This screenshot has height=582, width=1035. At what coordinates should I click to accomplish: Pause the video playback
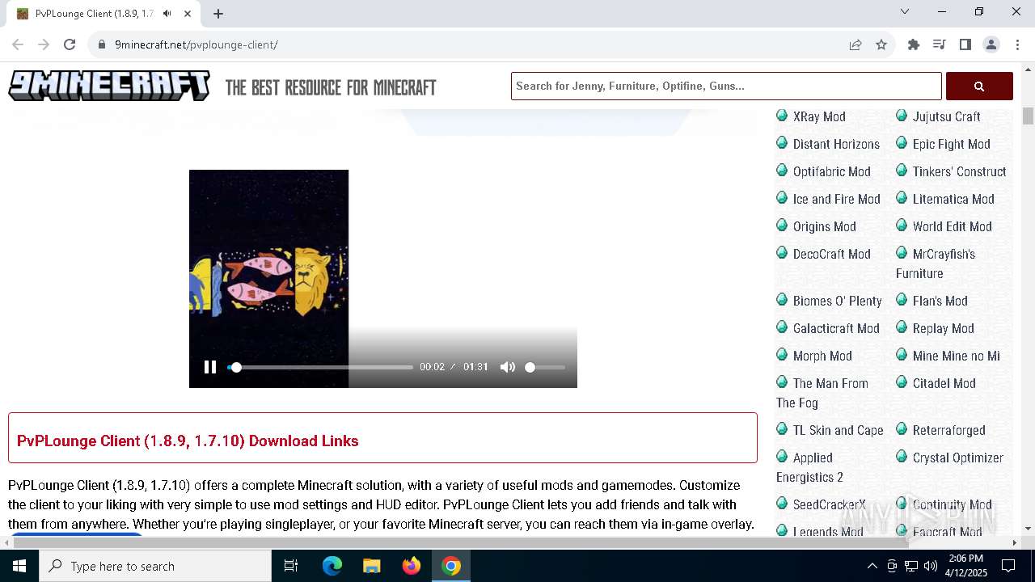point(210,367)
